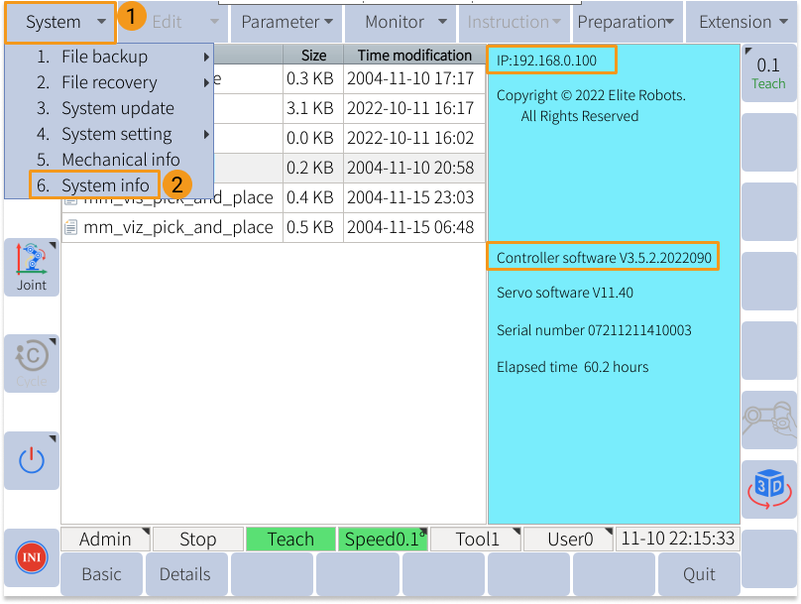Viewport: 801px width, 604px height.
Task: Click the Quit button
Action: tap(699, 574)
